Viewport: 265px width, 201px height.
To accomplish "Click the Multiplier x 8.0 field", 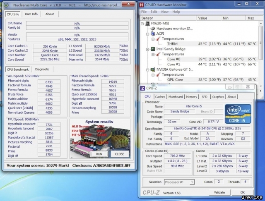I will pyautogui.click(x=177, y=161).
